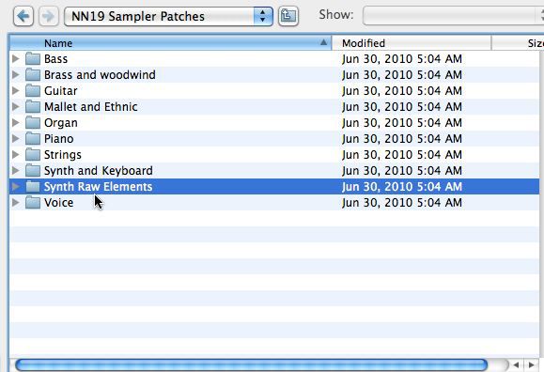Click the scroll left arrow button
This screenshot has height=372, width=544.
(x=516, y=364)
